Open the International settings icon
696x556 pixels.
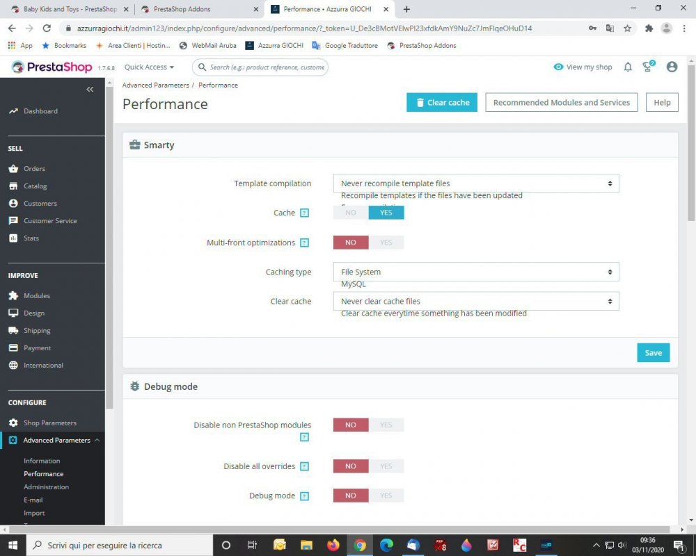point(14,365)
